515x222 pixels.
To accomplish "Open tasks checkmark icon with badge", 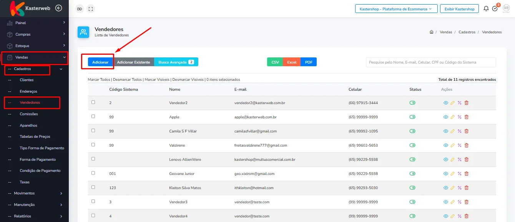I will pyautogui.click(x=495, y=8).
